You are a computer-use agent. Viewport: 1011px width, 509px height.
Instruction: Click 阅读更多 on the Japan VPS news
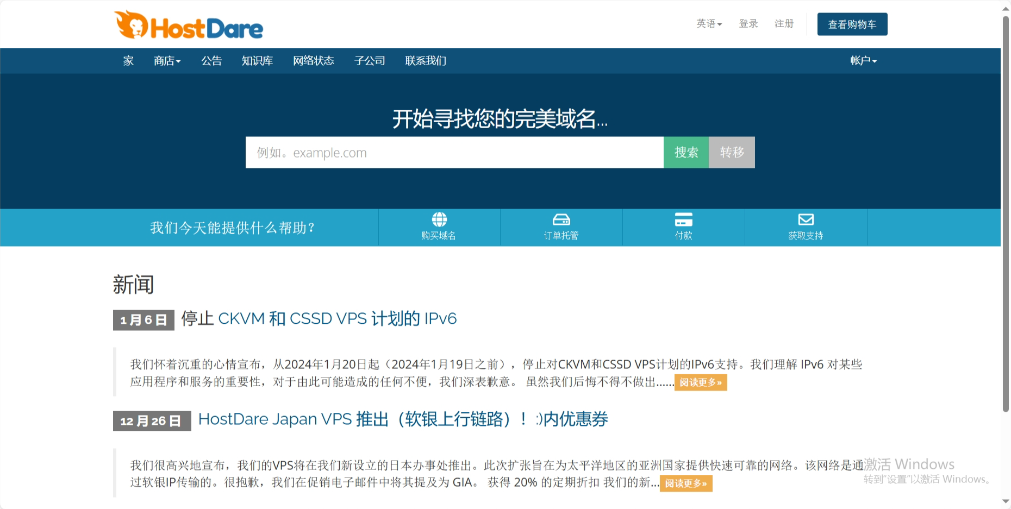(685, 483)
